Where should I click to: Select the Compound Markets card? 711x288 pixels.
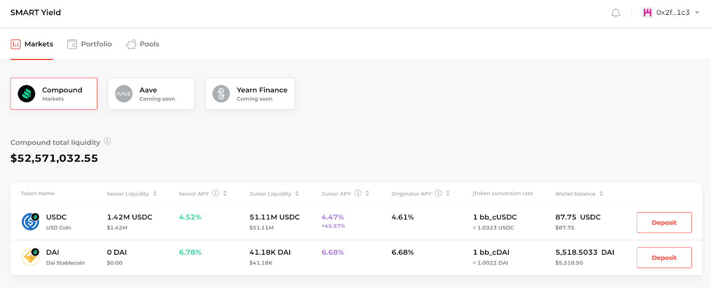tap(54, 94)
